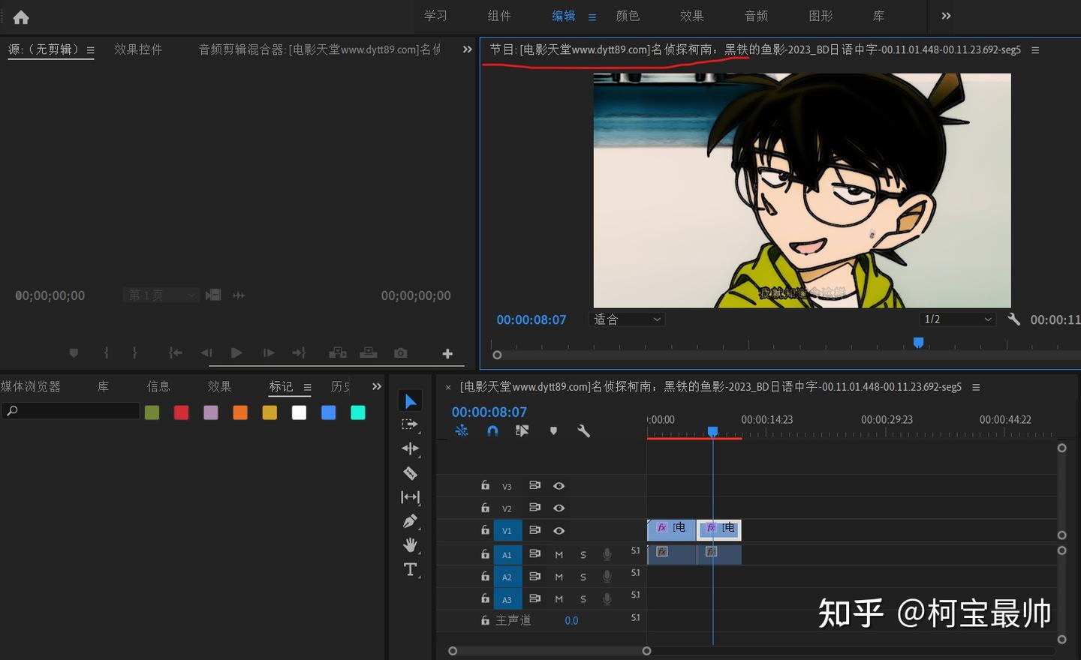This screenshot has height=660, width=1081.
Task: Mark In point in Source monitor
Action: (x=106, y=352)
